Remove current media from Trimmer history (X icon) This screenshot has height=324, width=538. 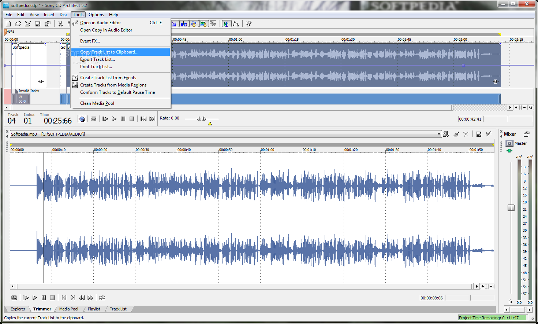(466, 134)
